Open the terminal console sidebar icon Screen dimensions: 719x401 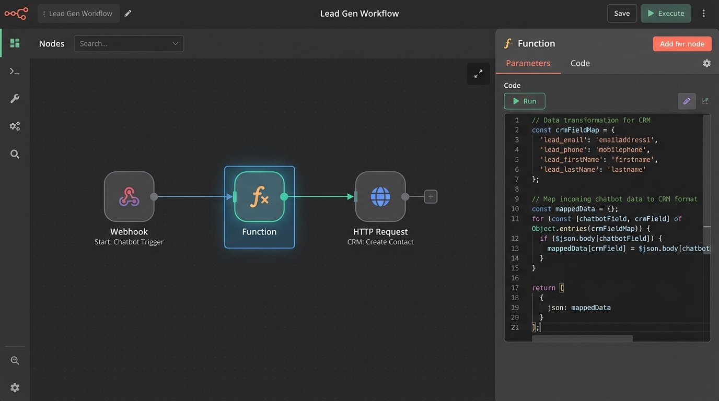click(15, 71)
